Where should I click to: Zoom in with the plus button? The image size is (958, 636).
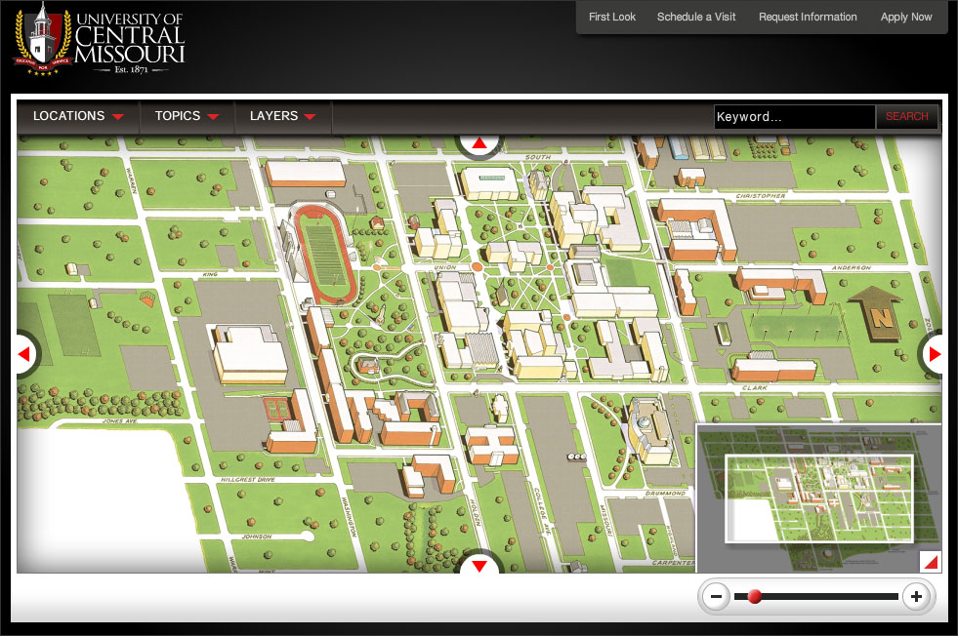pyautogui.click(x=915, y=596)
